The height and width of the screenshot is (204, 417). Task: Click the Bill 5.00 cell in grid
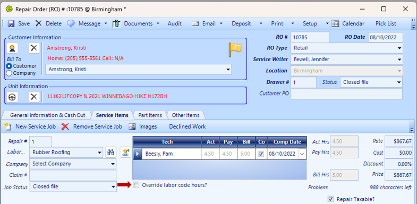click(x=246, y=154)
